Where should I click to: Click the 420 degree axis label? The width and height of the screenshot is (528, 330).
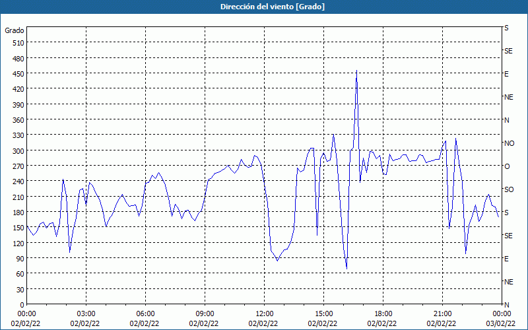click(18, 89)
